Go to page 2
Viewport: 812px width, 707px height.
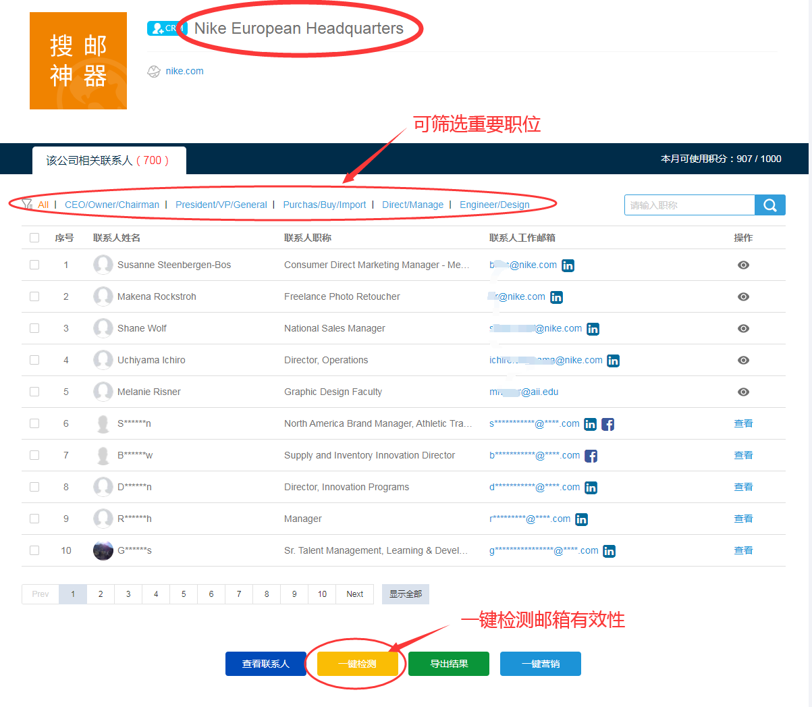(x=101, y=594)
